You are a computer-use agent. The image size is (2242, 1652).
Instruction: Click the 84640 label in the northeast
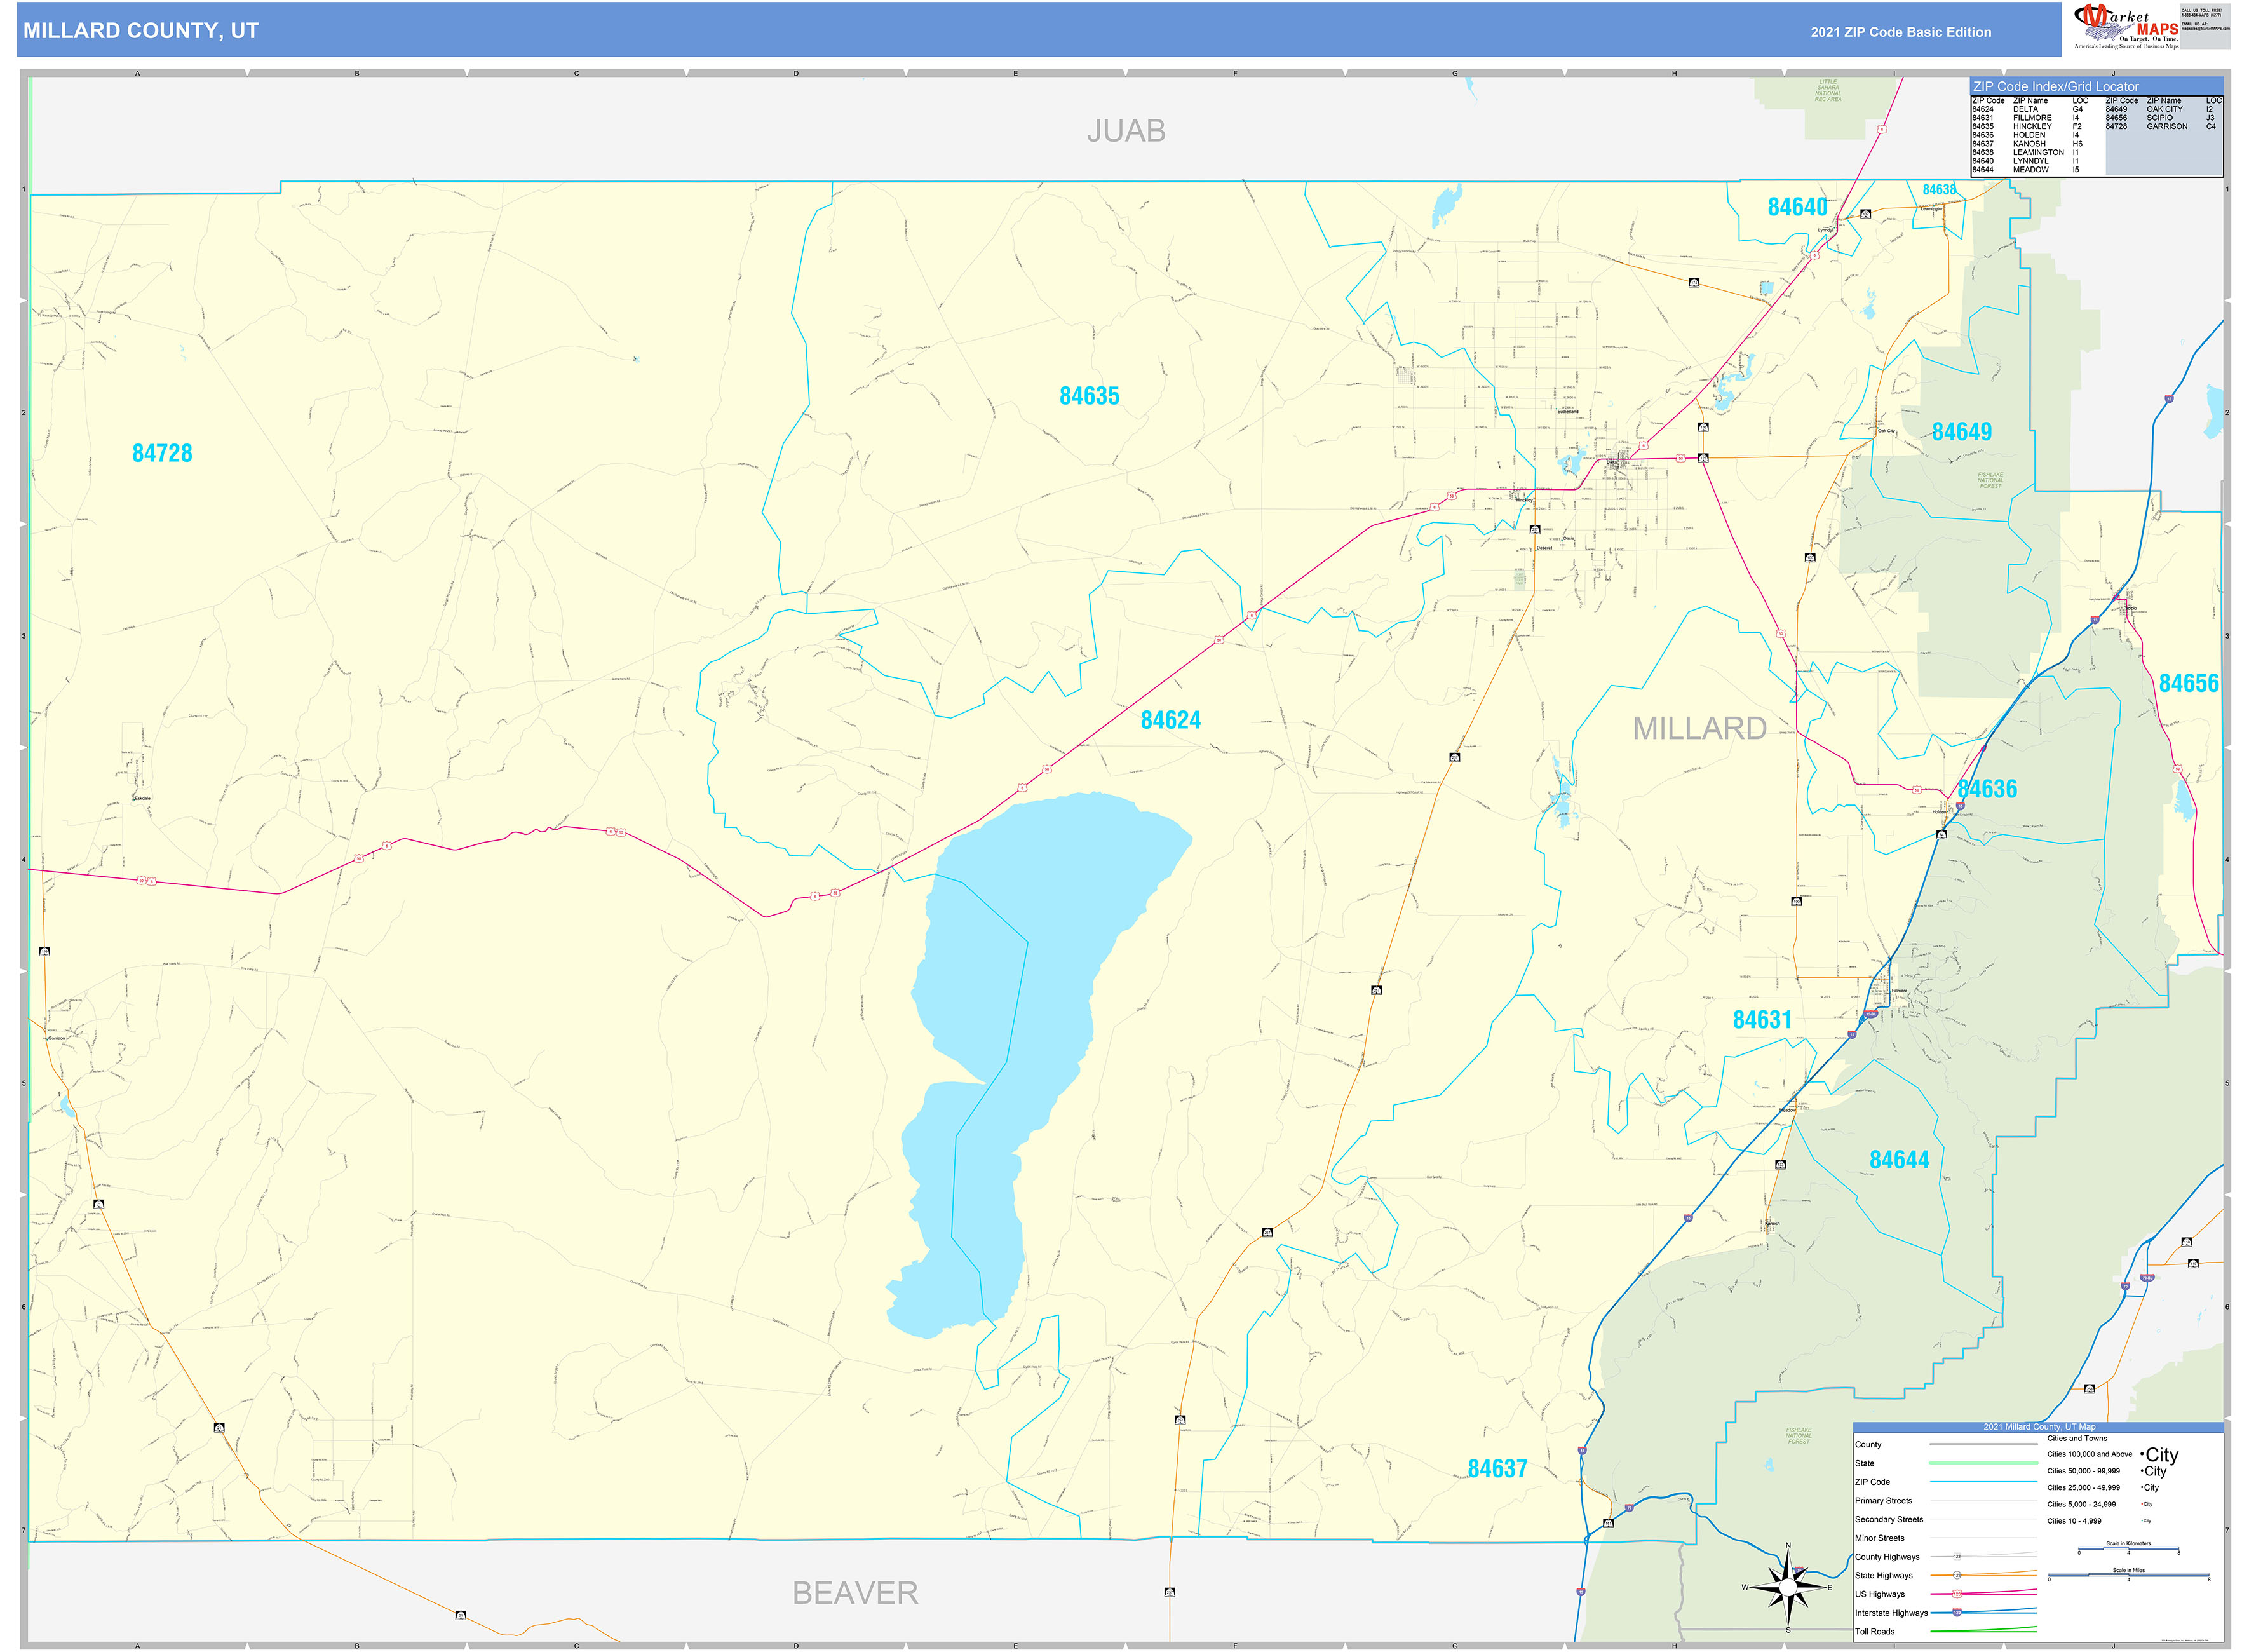(x=1797, y=208)
